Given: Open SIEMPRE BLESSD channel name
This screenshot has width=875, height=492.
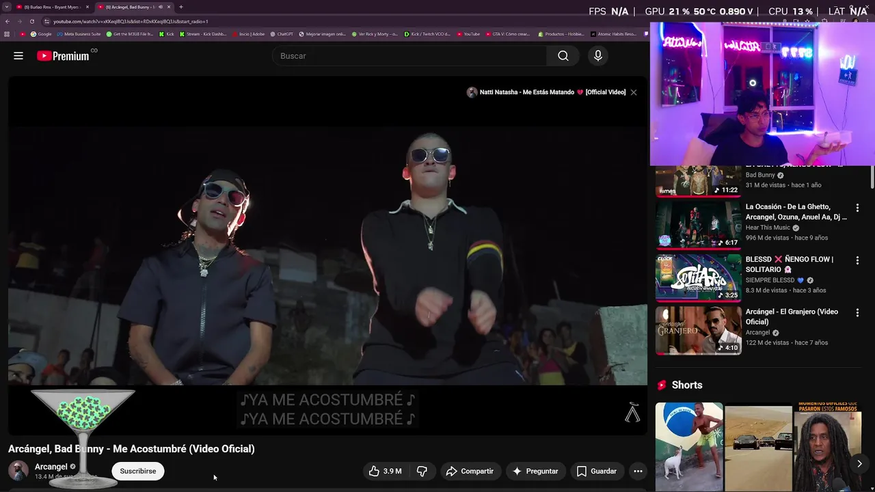Looking at the screenshot, I should click(x=770, y=280).
